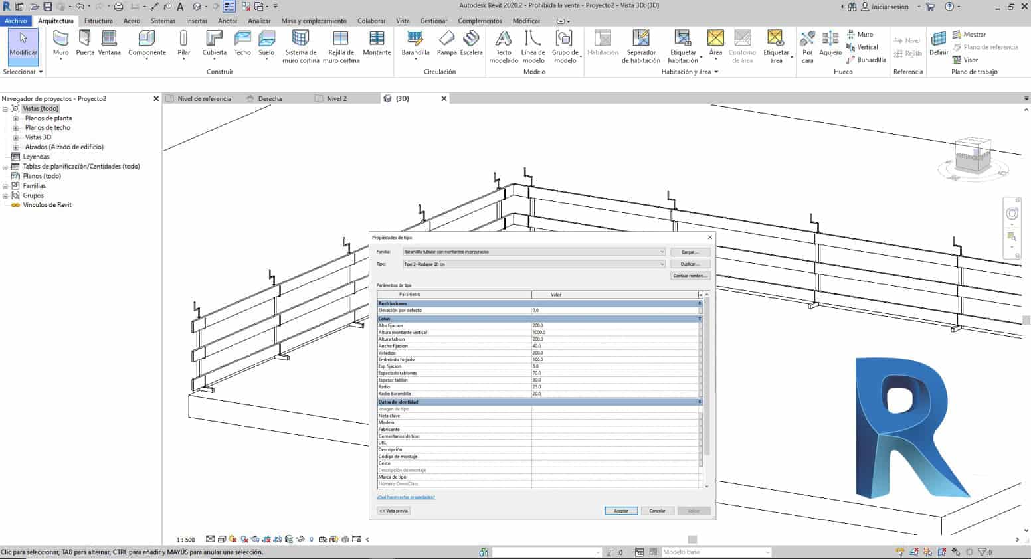Click the 1 : 500 view scale
The image size is (1031, 559).
(185, 540)
